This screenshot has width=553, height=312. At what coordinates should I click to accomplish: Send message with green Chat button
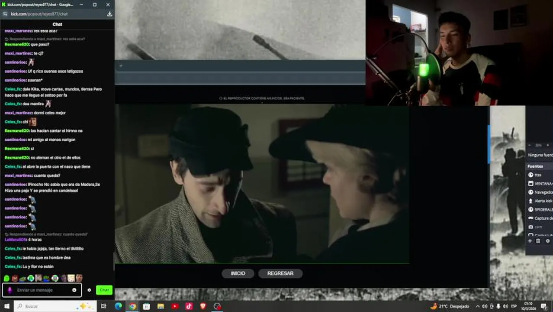pyautogui.click(x=104, y=290)
